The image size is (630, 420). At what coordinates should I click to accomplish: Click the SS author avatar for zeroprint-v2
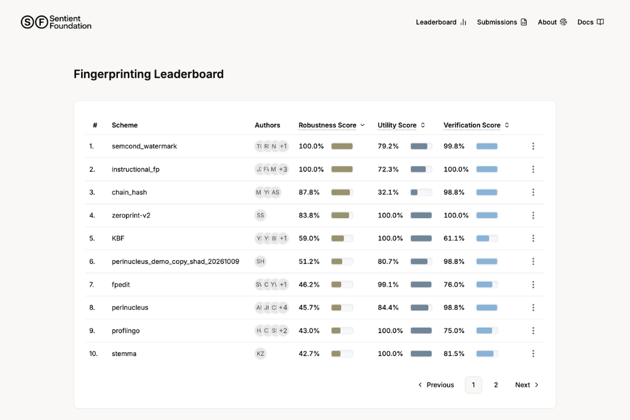260,215
